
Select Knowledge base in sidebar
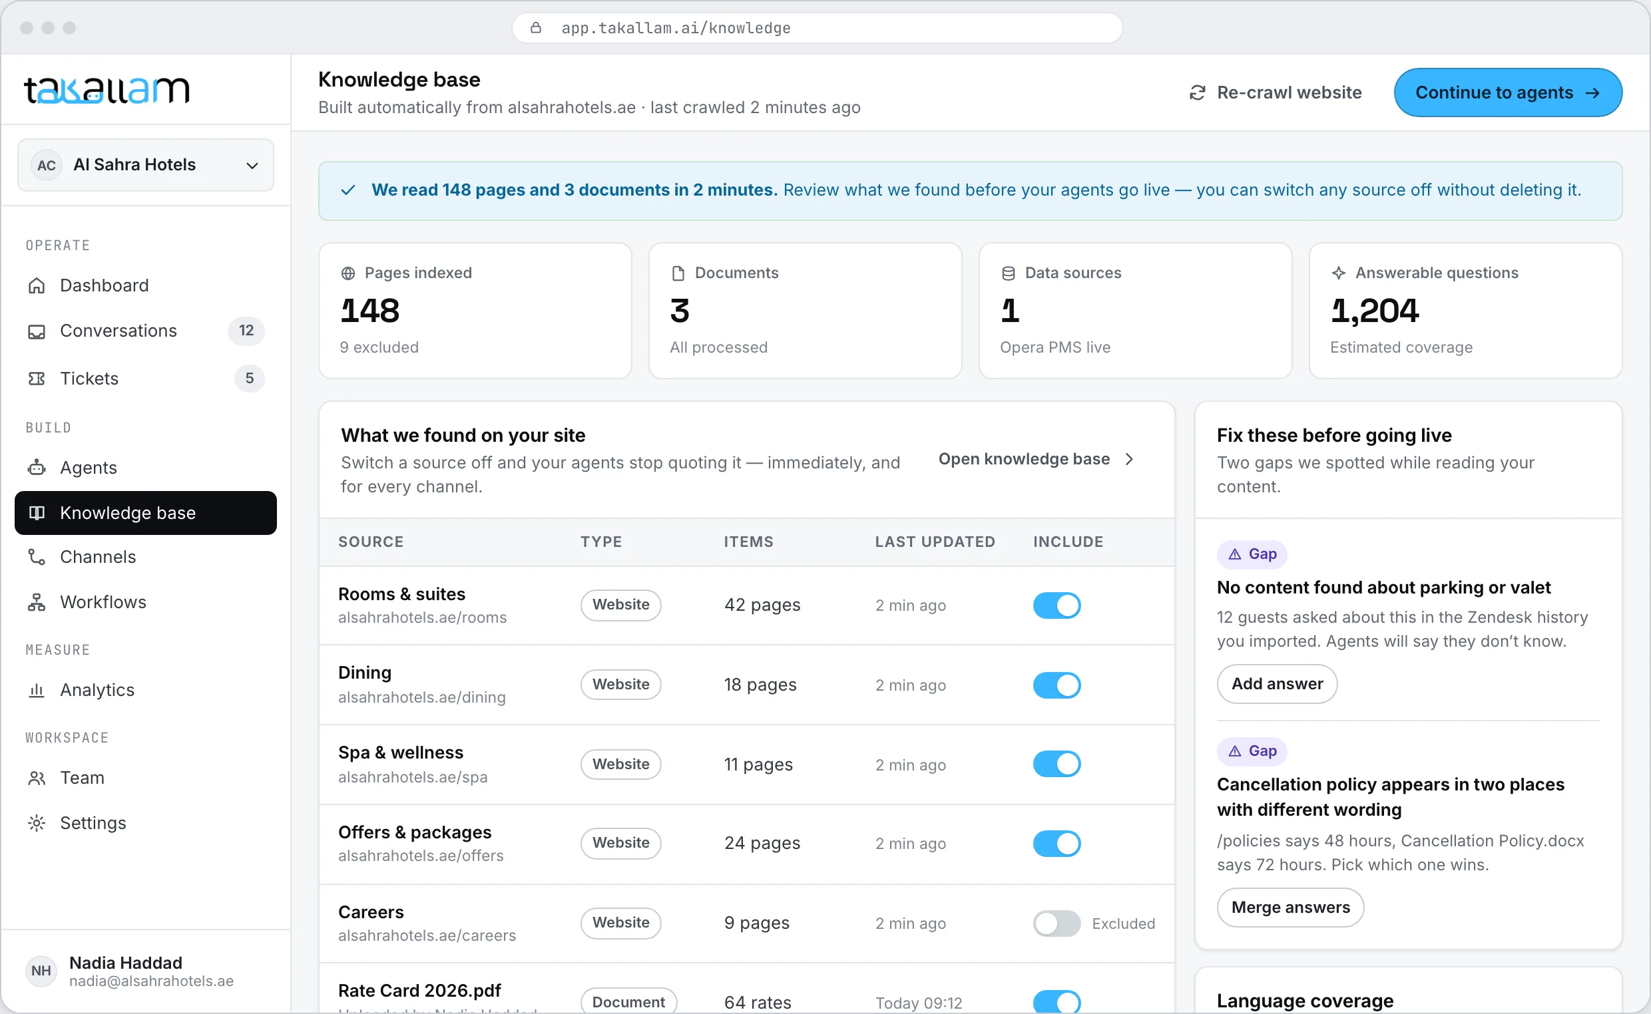pyautogui.click(x=146, y=513)
